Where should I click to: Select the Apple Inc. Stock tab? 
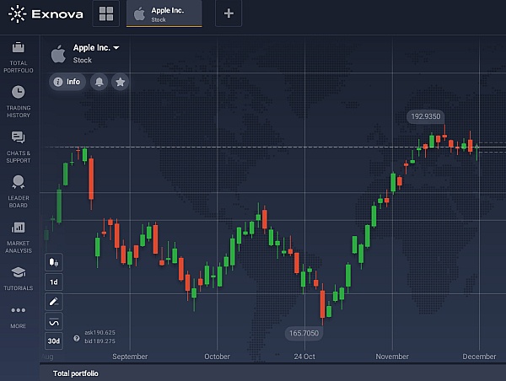[164, 13]
